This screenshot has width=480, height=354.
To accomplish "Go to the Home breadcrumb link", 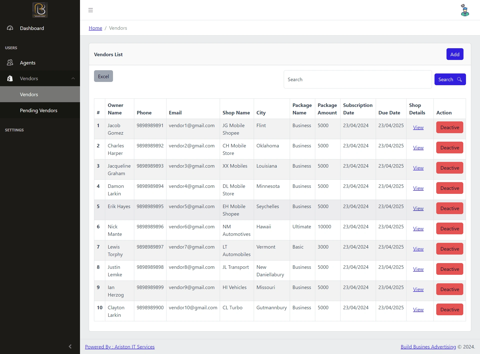I will coord(95,28).
